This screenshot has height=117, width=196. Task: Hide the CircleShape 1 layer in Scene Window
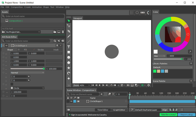click(x=71, y=101)
